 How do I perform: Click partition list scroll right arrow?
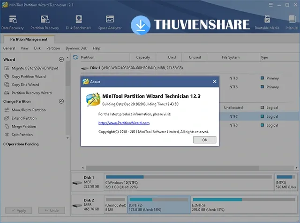pos(297,168)
